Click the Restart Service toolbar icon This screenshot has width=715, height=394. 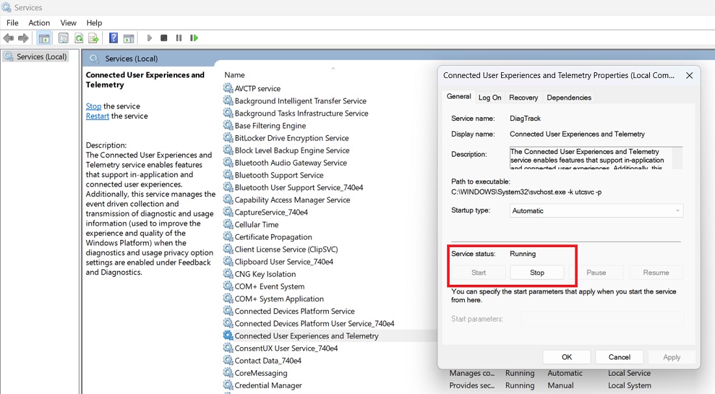click(194, 38)
